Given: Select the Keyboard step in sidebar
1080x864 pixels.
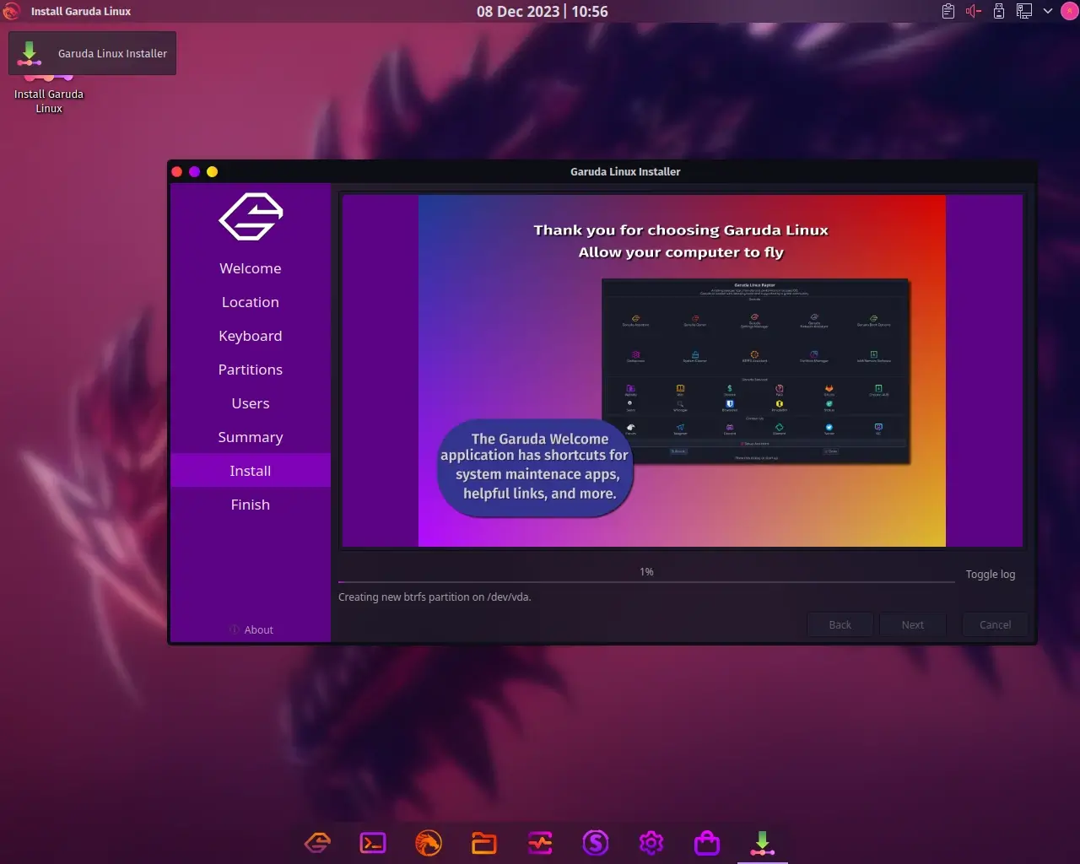Looking at the screenshot, I should tap(251, 336).
